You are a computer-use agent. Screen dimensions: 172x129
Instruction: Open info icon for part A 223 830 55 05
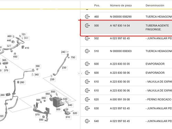(x=87, y=64)
